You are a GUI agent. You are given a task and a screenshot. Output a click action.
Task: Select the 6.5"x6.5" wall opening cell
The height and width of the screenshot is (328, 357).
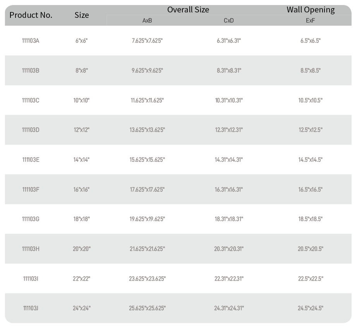pyautogui.click(x=310, y=41)
